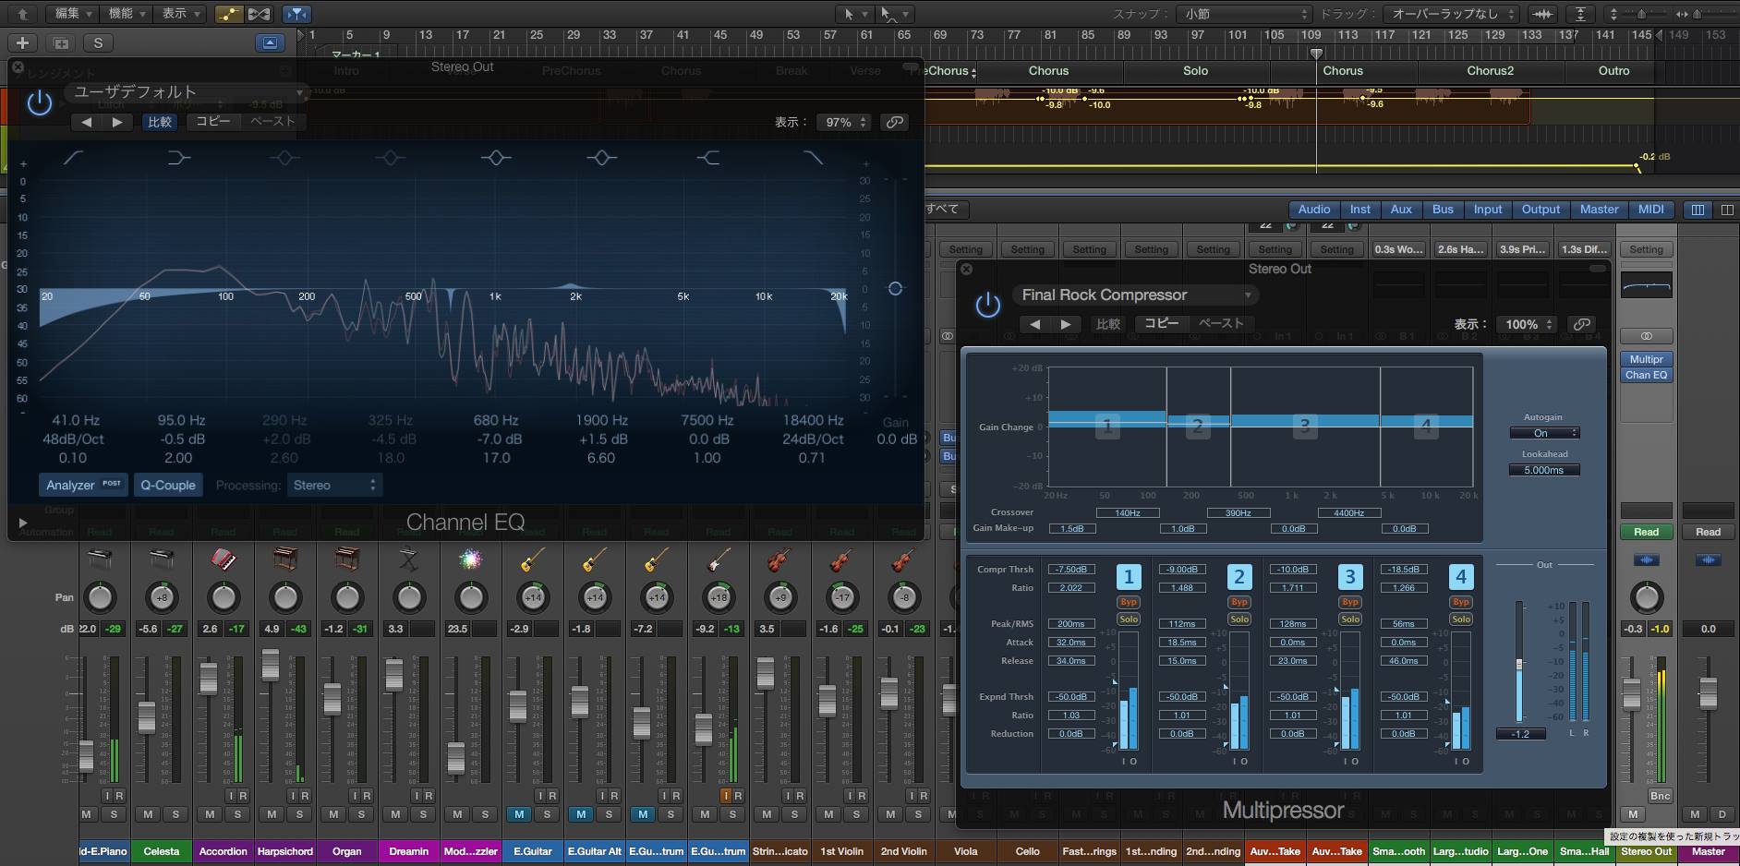Click Multipressor next preset arrow
This screenshot has height=866, width=1740.
[x=1066, y=324]
